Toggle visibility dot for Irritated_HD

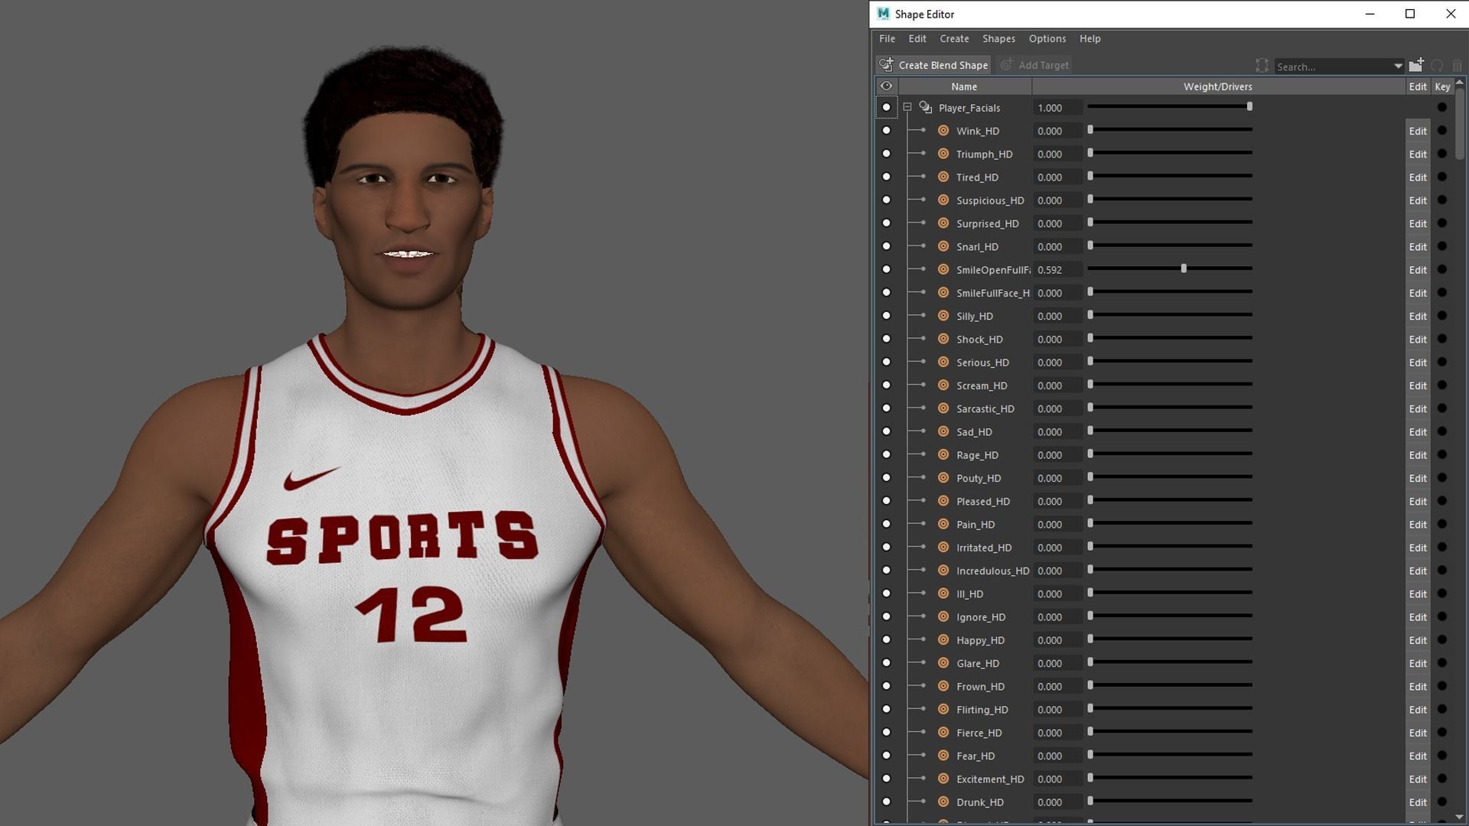pyautogui.click(x=886, y=547)
